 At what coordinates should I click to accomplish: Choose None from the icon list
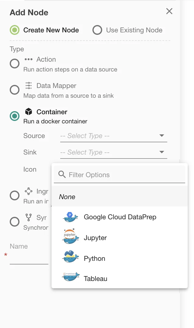(67, 197)
